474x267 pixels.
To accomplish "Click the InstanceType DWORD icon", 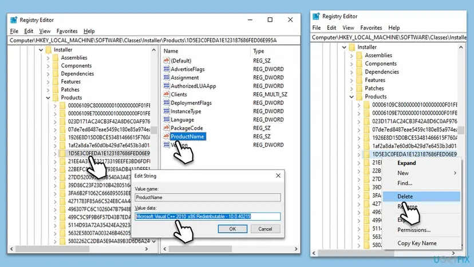I will (x=166, y=111).
